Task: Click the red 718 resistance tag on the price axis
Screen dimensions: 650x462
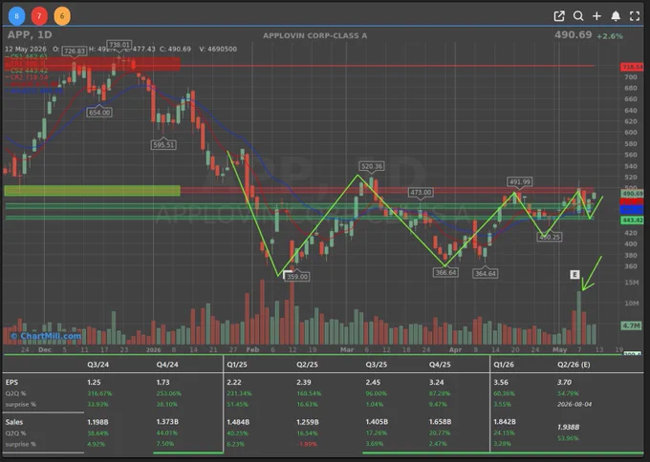Action: coord(632,67)
